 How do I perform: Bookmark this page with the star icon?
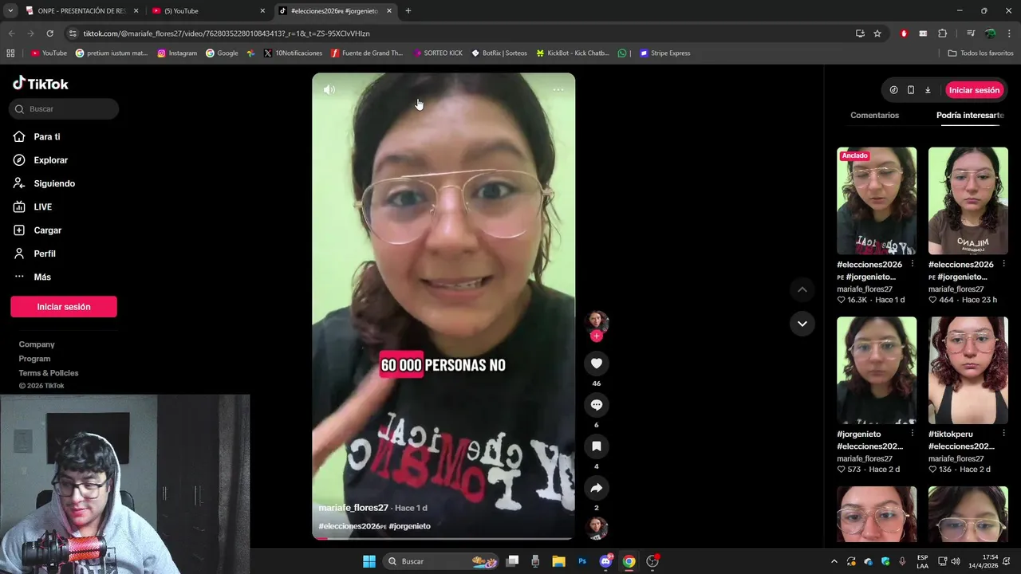coord(877,33)
